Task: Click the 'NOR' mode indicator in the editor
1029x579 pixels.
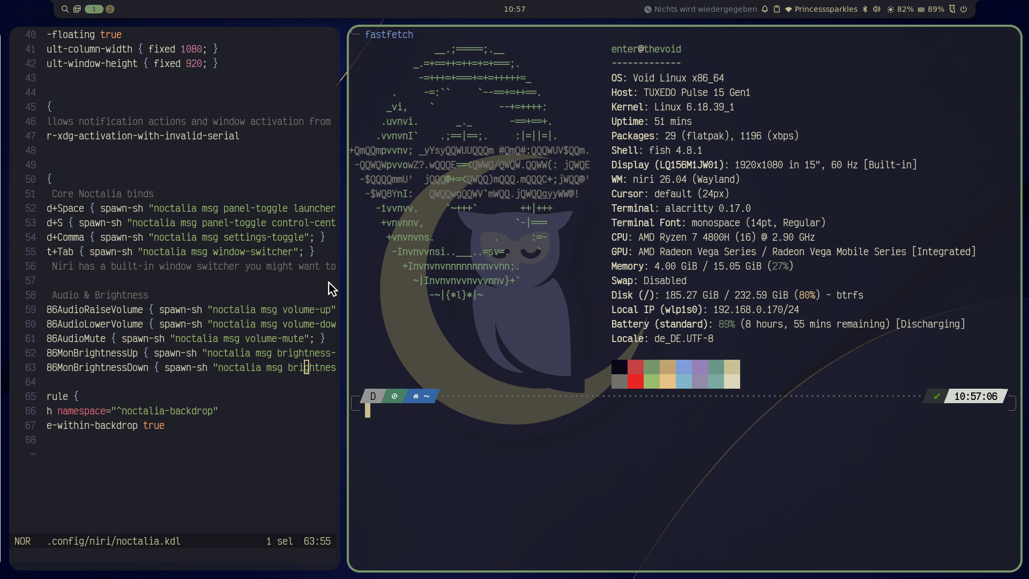Action: click(23, 541)
